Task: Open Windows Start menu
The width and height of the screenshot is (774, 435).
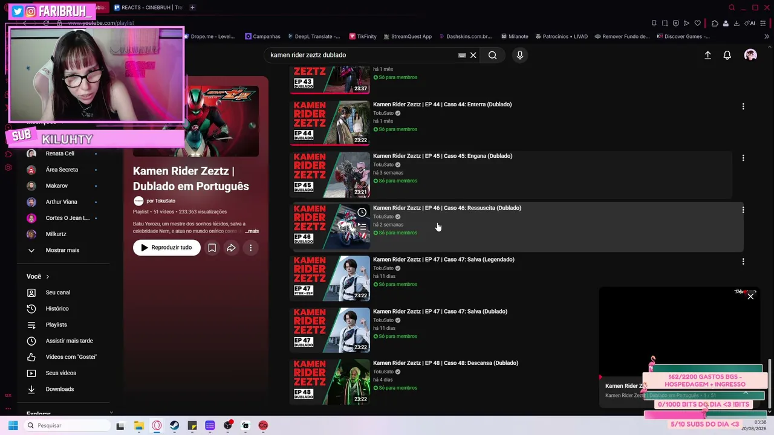Action: point(13,425)
